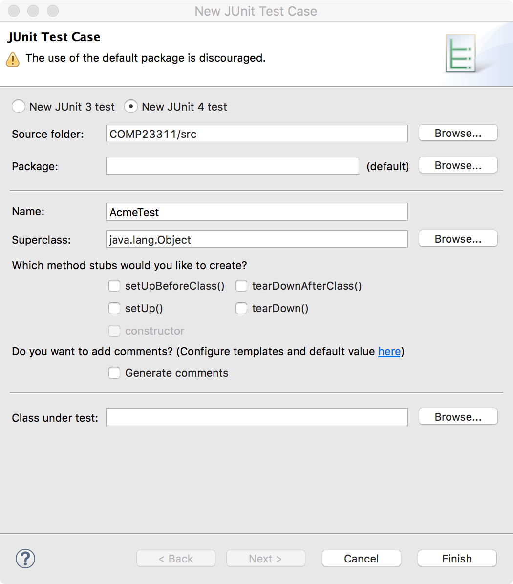
Task: Focus the empty Package text field
Action: click(232, 166)
